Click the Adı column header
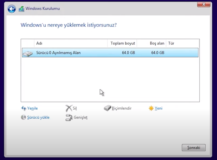Screen dimensions: 217x160 pyautogui.click(x=71, y=43)
